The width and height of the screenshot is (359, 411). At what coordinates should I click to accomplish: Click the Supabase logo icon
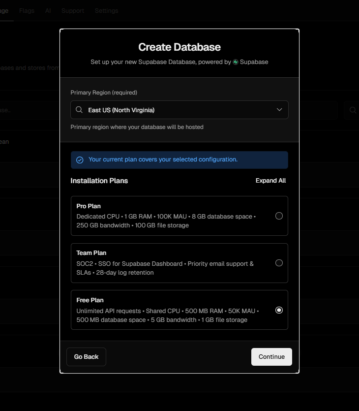[236, 62]
